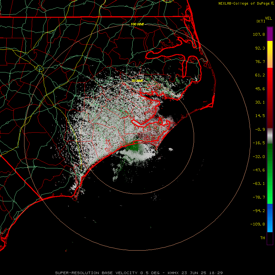
Task: Select the -78.7 scale value
Action: coord(259,197)
